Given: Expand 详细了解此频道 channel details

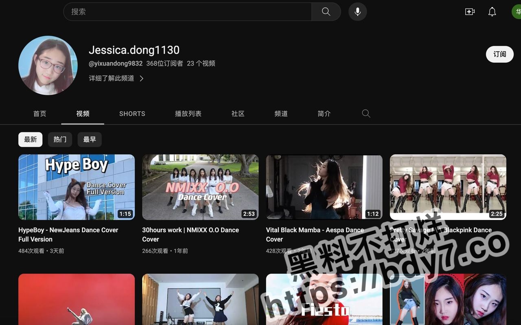Looking at the screenshot, I should [116, 78].
